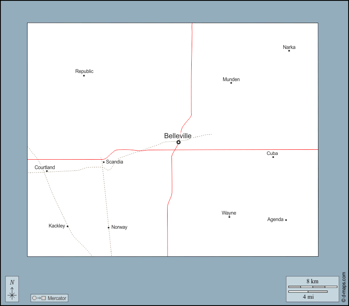
Task: Click the 4 mi scale bar
Action: tap(308, 292)
